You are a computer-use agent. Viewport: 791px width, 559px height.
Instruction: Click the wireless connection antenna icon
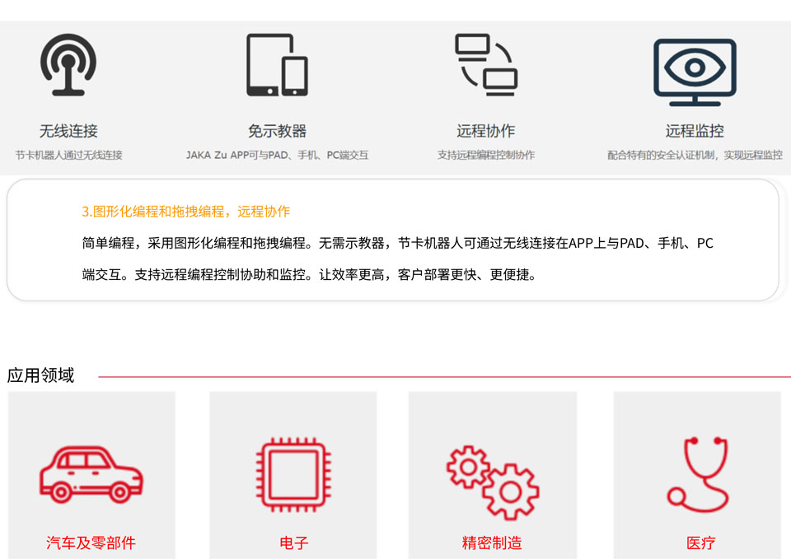tap(68, 65)
